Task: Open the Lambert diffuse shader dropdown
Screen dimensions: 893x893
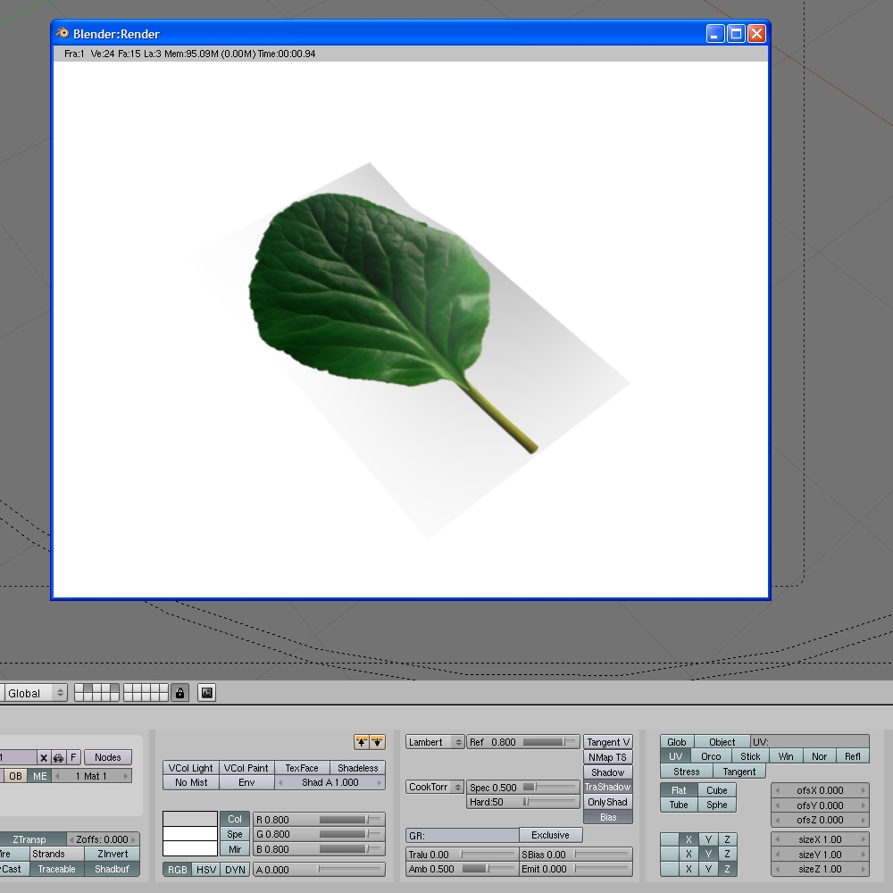Action: 435,742
